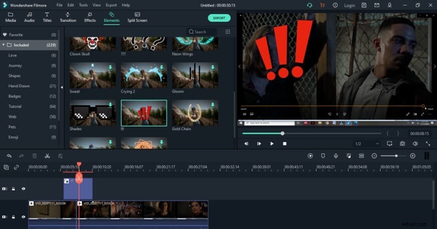Click the undo arrow in timeline toolbar
437x229 pixels.
[9, 156]
